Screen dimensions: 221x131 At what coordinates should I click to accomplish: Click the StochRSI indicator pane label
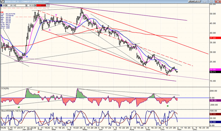pos(12,111)
